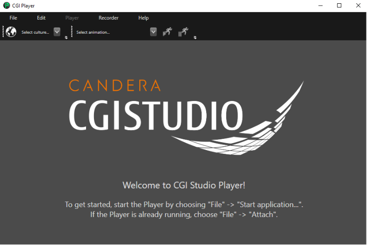Minimize the CGI Player window
This screenshot has width=367, height=245.
pyautogui.click(x=320, y=6)
